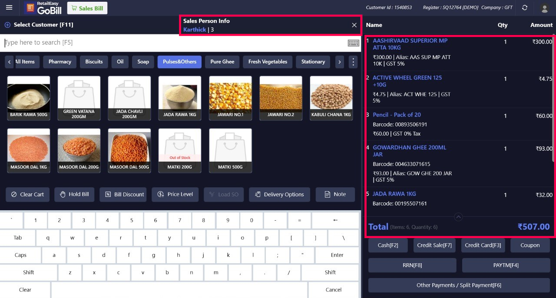Click Select Customer [F11]
Image resolution: width=556 pixels, height=298 pixels.
tap(43, 25)
